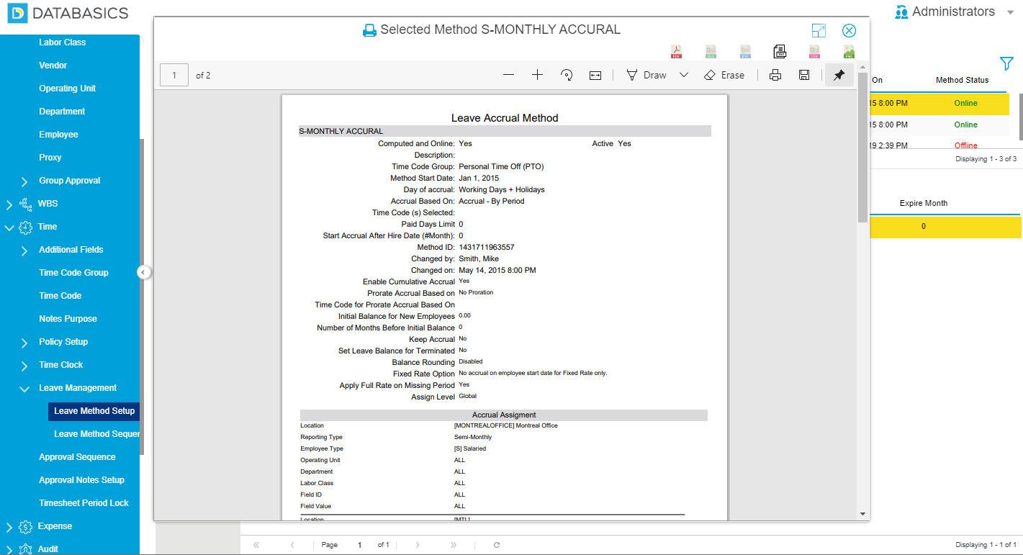Viewport: 1023px width, 555px height.
Task: Zoom in the PDF viewer
Action: tap(537, 75)
